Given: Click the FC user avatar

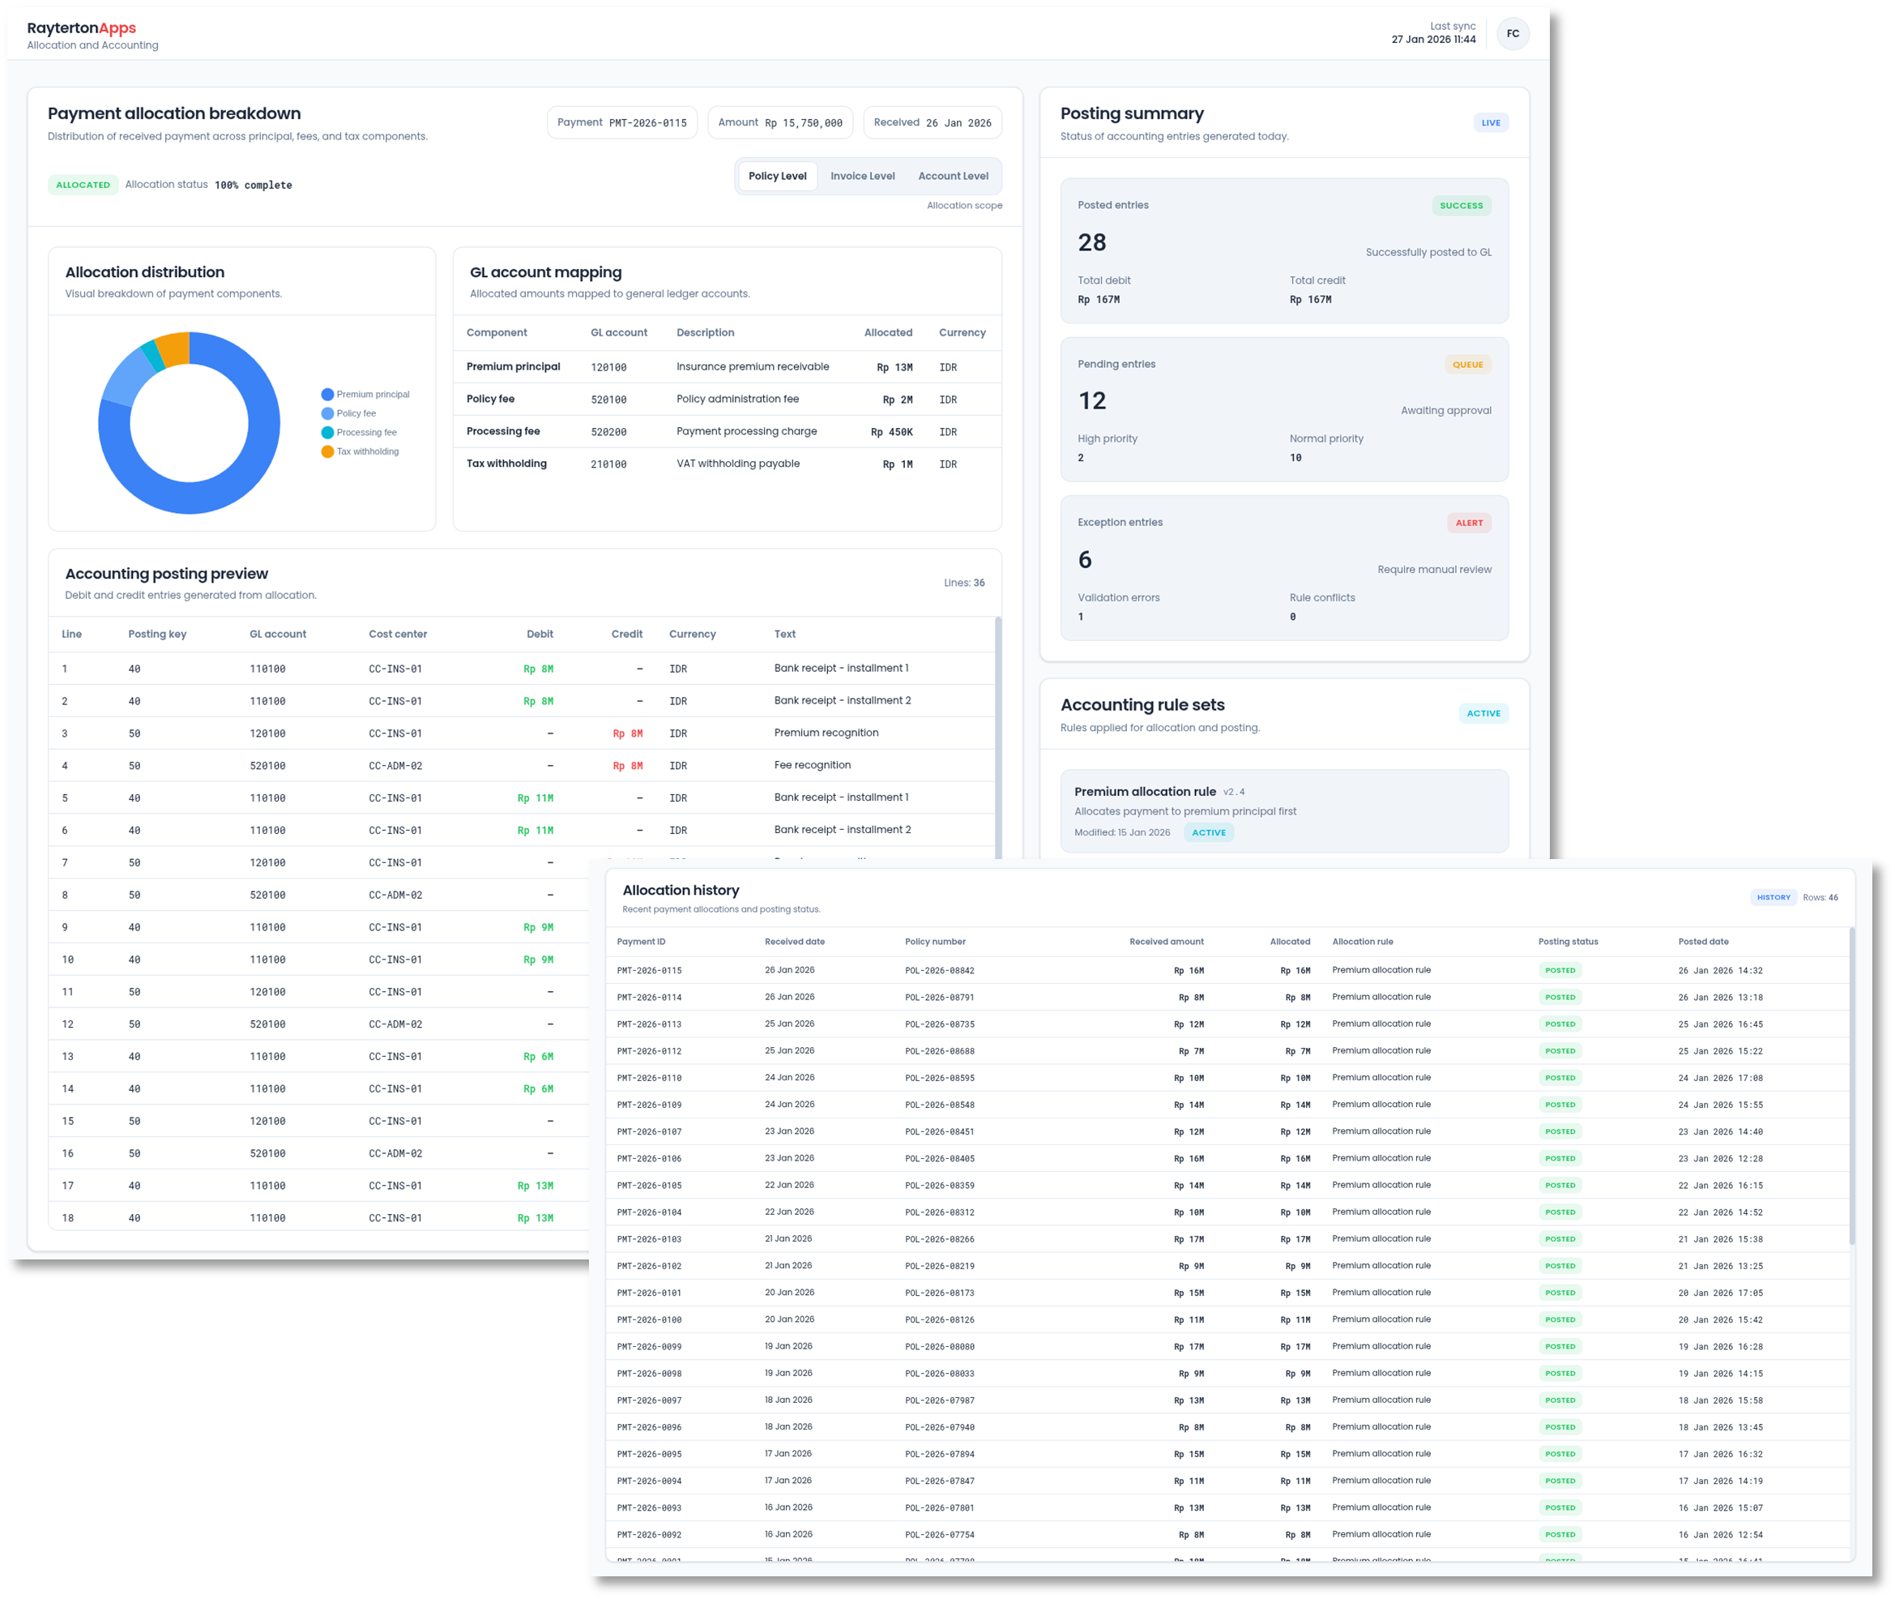Looking at the screenshot, I should (1513, 33).
